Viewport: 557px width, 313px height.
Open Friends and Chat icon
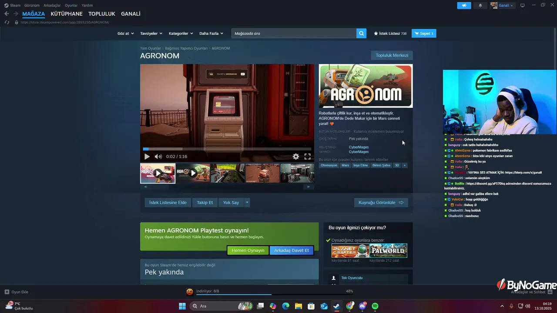click(x=550, y=292)
